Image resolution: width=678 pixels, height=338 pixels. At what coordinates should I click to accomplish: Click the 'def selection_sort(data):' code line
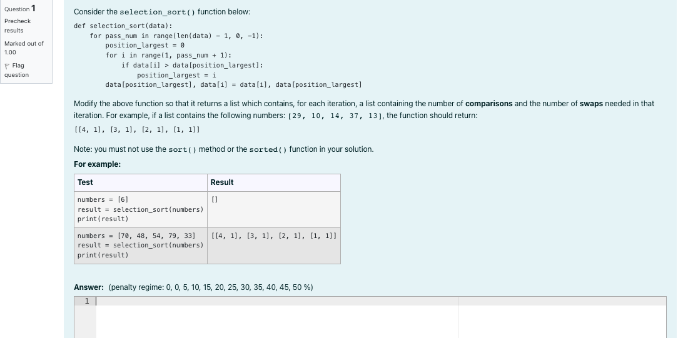coord(123,26)
